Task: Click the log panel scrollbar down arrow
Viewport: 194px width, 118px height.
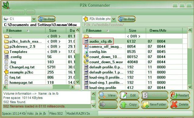Action: (x=93, y=106)
